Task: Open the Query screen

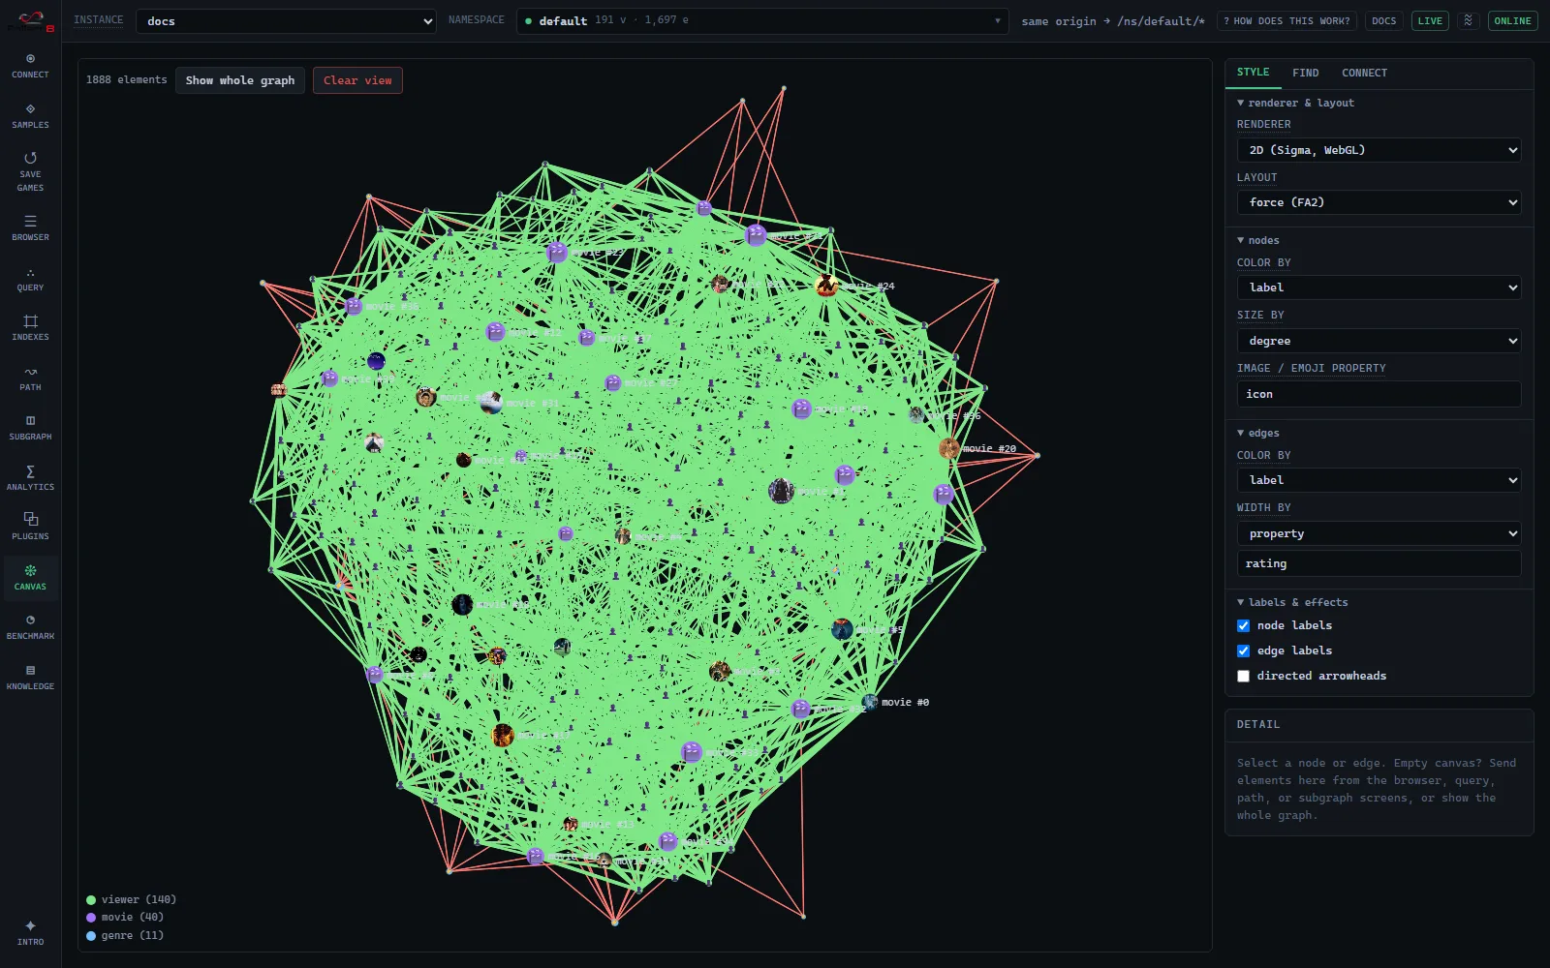Action: (30, 279)
